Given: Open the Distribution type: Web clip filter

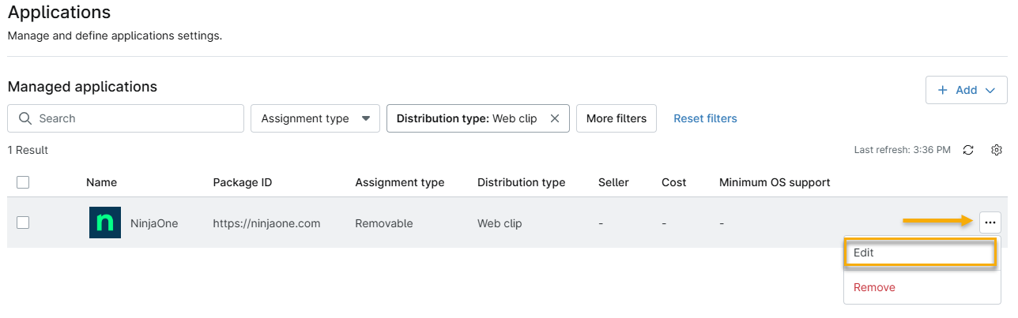Looking at the screenshot, I should point(466,118).
